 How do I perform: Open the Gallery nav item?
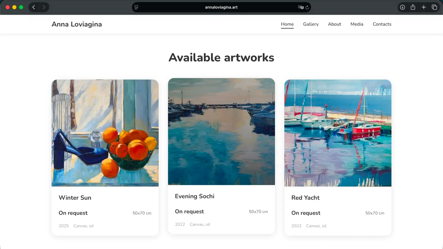311,24
